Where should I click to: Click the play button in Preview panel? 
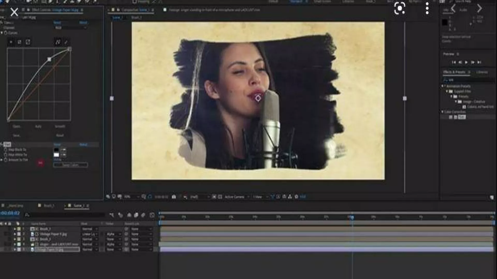pyautogui.click(x=466, y=62)
